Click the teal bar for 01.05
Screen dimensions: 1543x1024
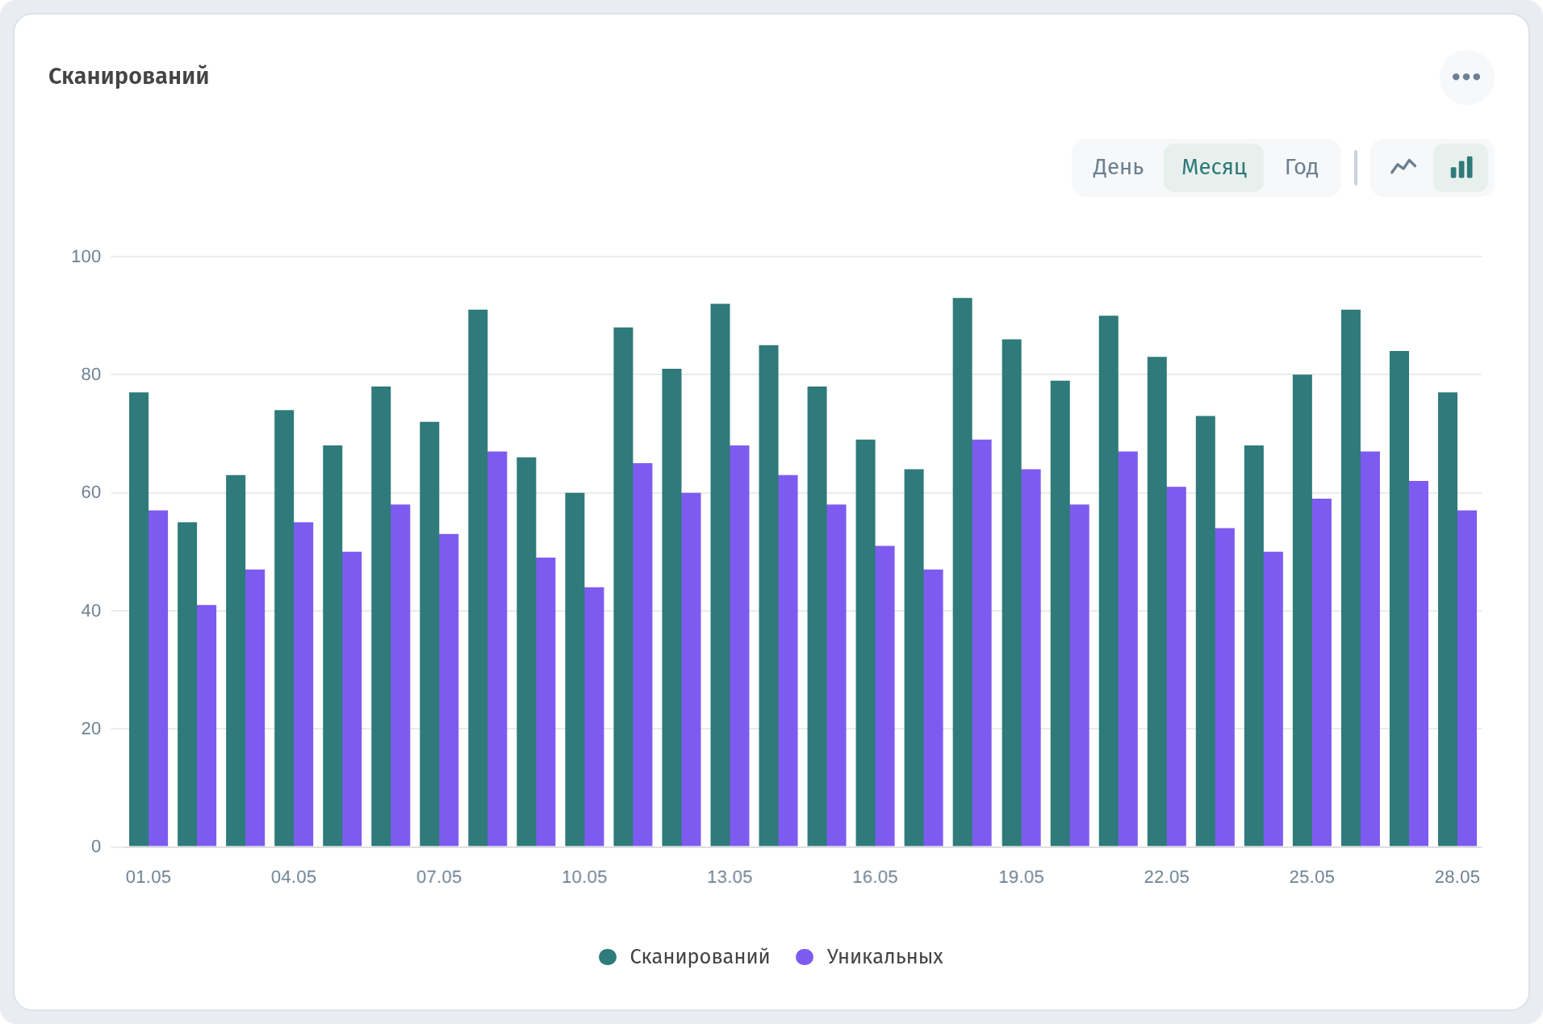(x=139, y=620)
